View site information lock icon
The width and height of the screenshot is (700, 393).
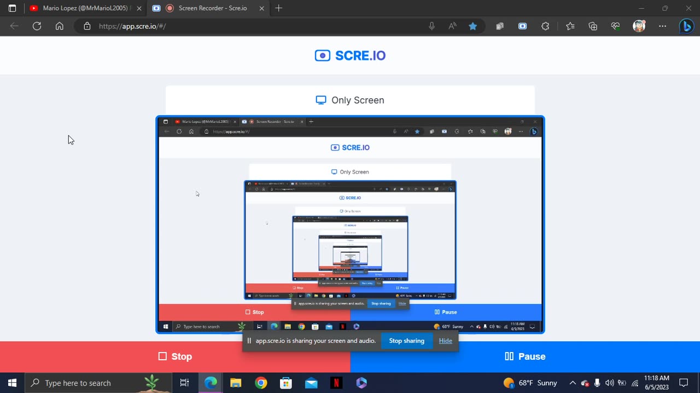point(86,26)
